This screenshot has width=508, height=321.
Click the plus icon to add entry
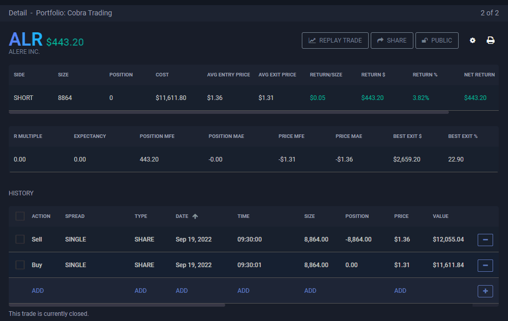(485, 291)
